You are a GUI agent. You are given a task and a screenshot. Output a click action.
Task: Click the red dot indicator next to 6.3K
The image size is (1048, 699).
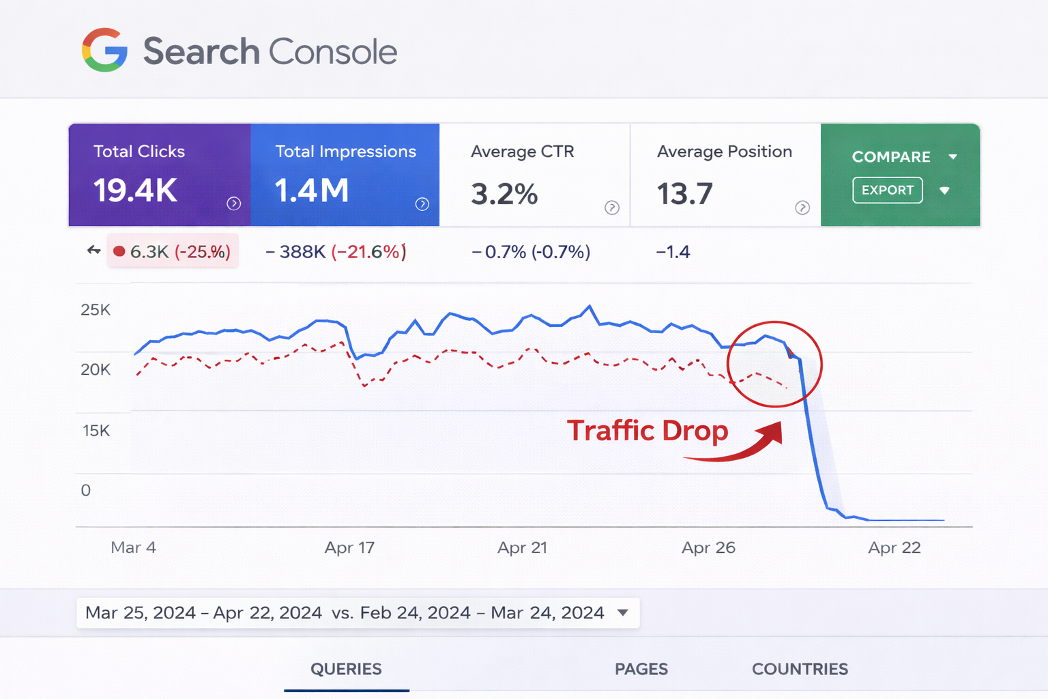click(119, 251)
